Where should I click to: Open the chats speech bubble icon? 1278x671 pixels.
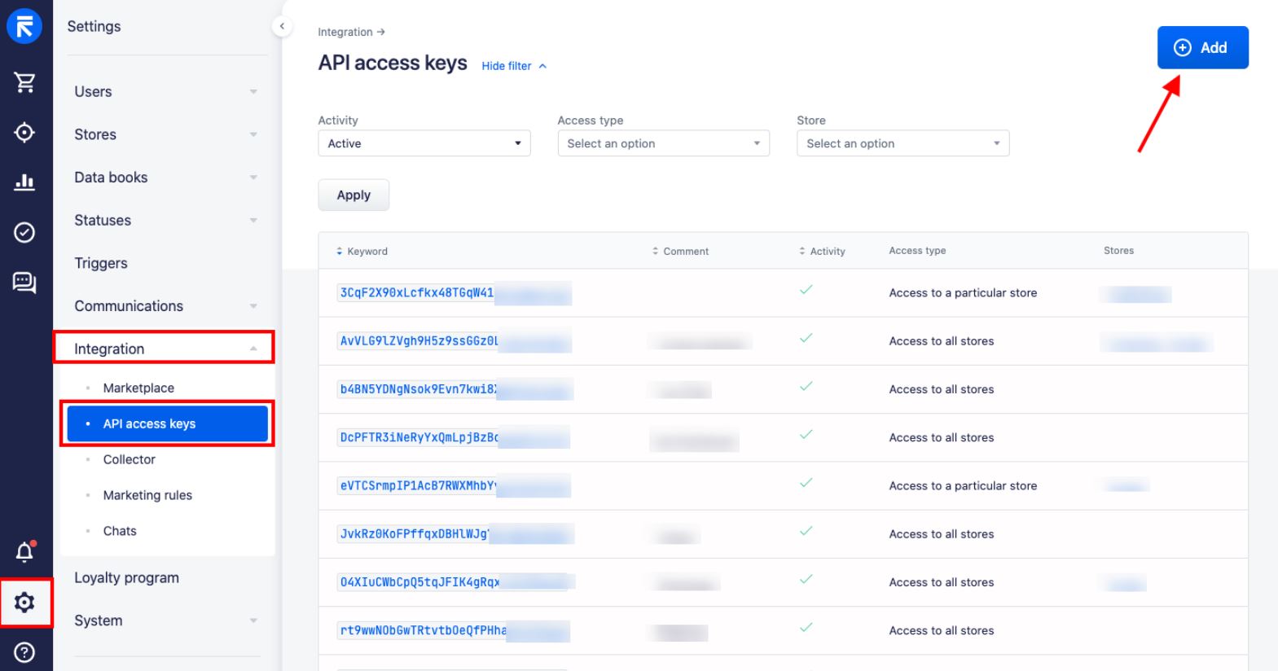point(24,283)
